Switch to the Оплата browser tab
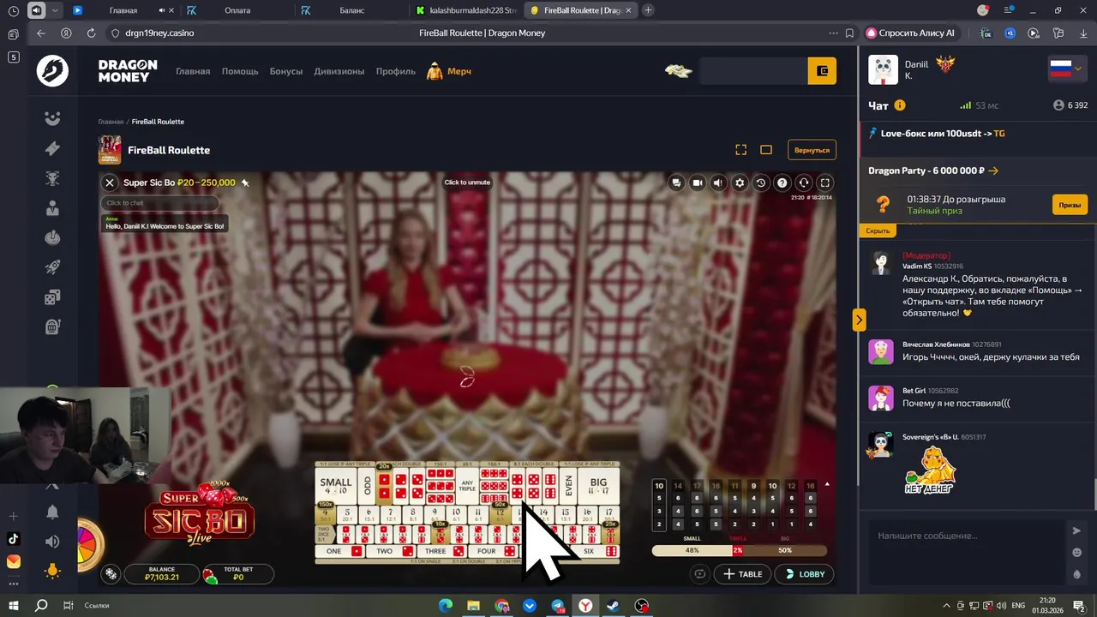 pos(237,10)
